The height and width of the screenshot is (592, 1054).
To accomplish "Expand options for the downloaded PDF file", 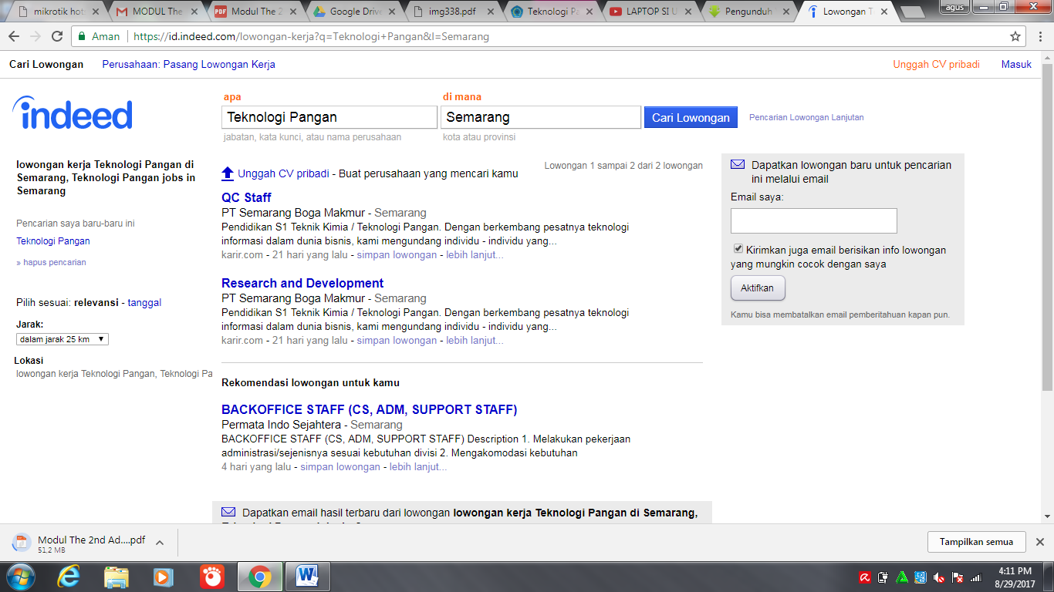I will coord(160,543).
